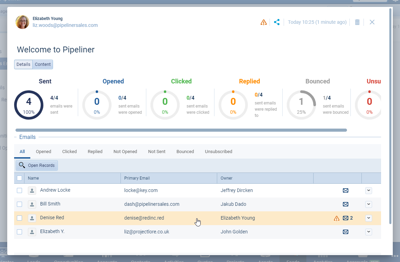The height and width of the screenshot is (262, 400).
Task: Click the locke@key.com email cell
Action: (x=141, y=191)
